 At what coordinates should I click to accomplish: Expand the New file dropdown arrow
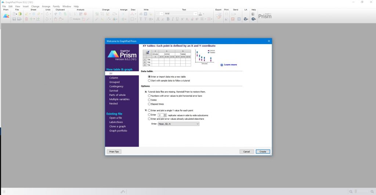click(x=17, y=14)
